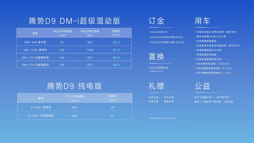Select the 'NEDC综合续航 (km)' column header

(90, 33)
